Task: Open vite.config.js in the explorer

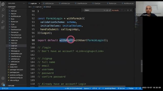Action: pyautogui.click(x=14, y=80)
